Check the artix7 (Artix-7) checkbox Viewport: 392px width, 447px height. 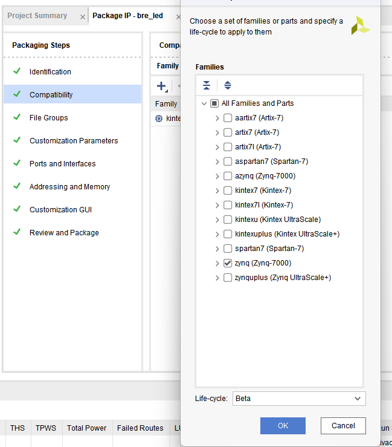pyautogui.click(x=228, y=132)
